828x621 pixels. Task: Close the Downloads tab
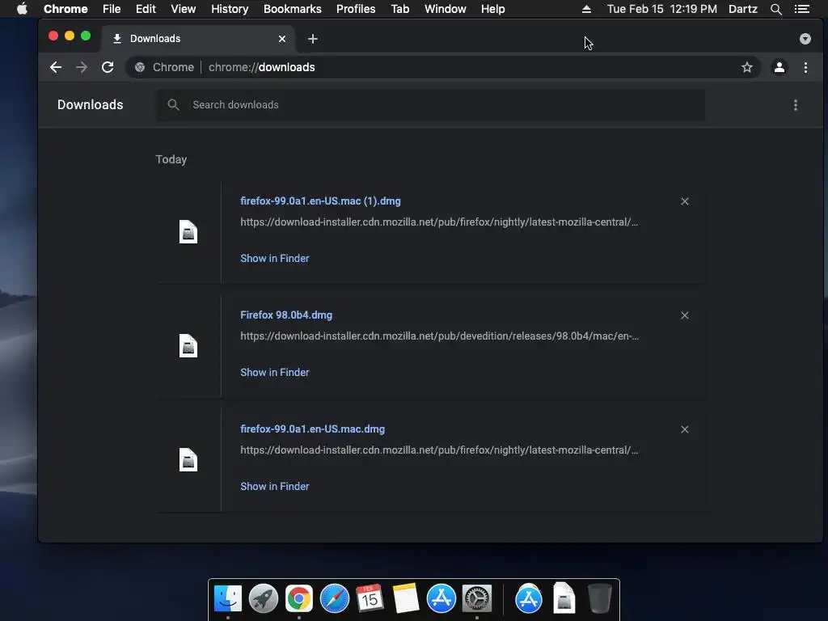[x=282, y=39]
